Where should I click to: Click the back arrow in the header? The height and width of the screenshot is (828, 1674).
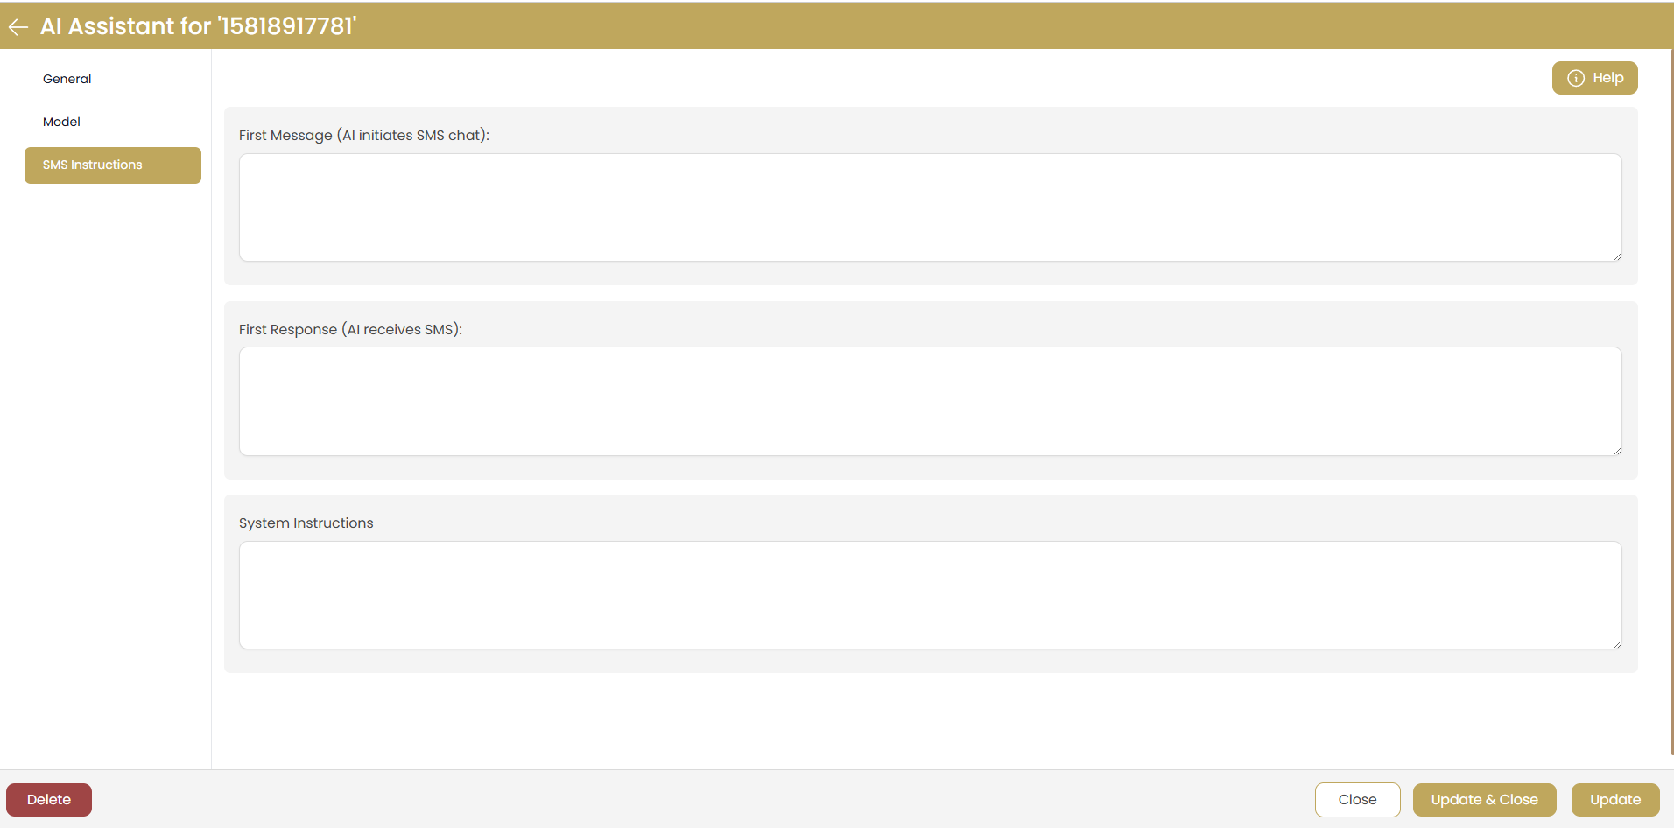coord(18,26)
